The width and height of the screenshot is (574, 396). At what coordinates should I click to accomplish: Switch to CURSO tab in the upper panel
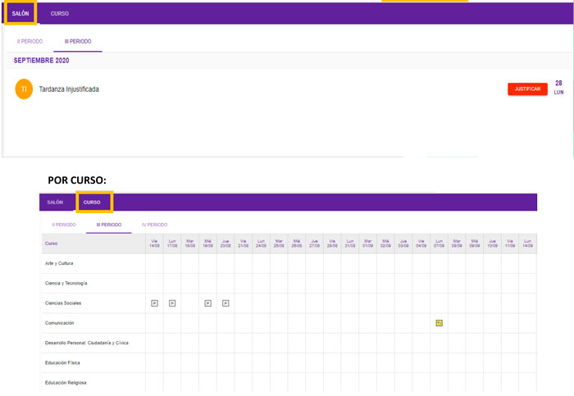[60, 14]
